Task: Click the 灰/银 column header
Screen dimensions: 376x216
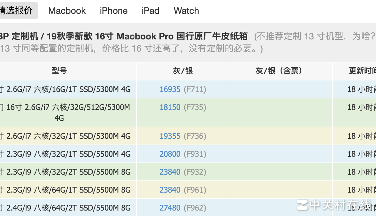Action: click(183, 71)
